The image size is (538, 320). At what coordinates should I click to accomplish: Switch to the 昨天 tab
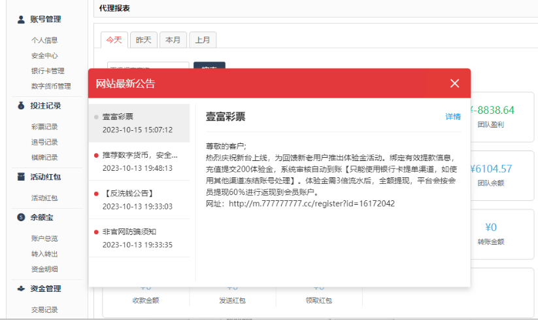(x=143, y=40)
